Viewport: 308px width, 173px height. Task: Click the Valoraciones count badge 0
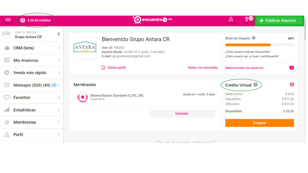coord(291,68)
